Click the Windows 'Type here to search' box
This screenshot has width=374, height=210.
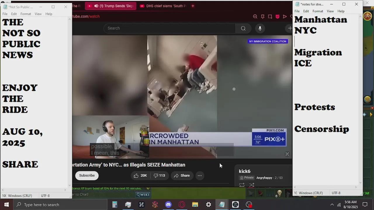[60, 205]
